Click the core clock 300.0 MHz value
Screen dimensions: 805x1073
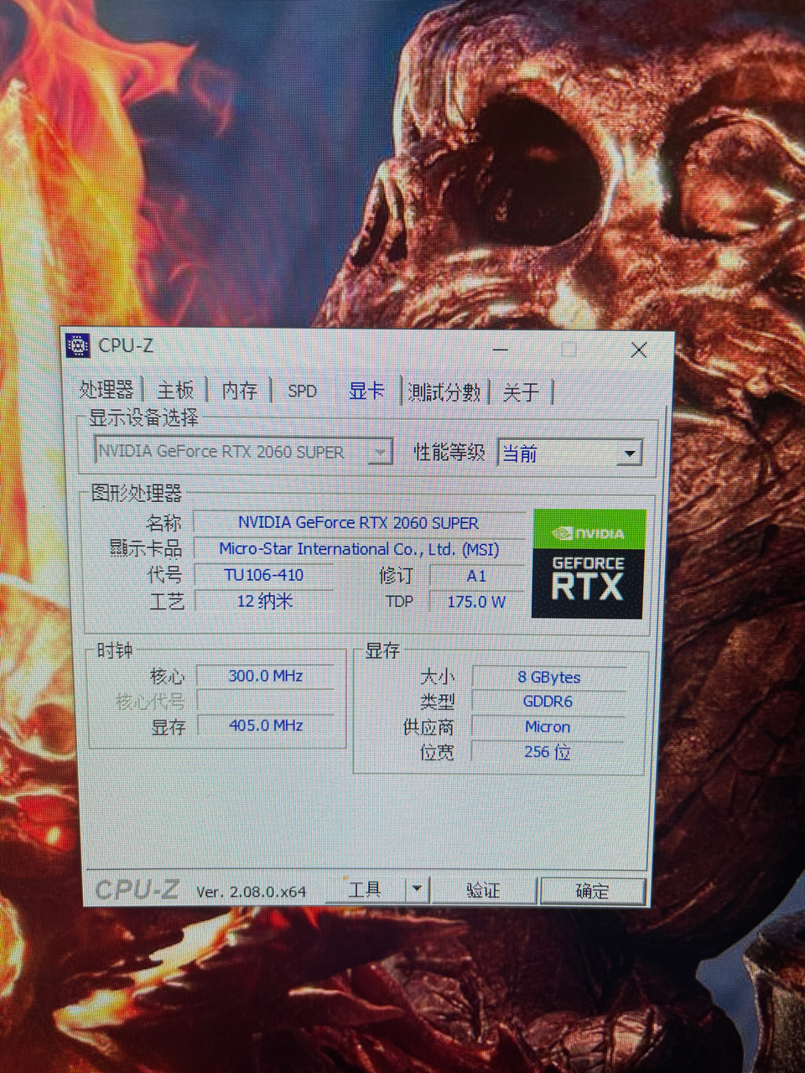[266, 676]
